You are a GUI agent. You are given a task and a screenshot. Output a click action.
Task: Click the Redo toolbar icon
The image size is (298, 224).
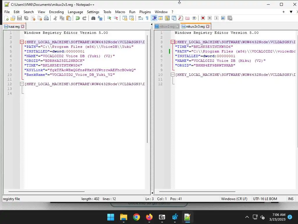(x=84, y=18)
